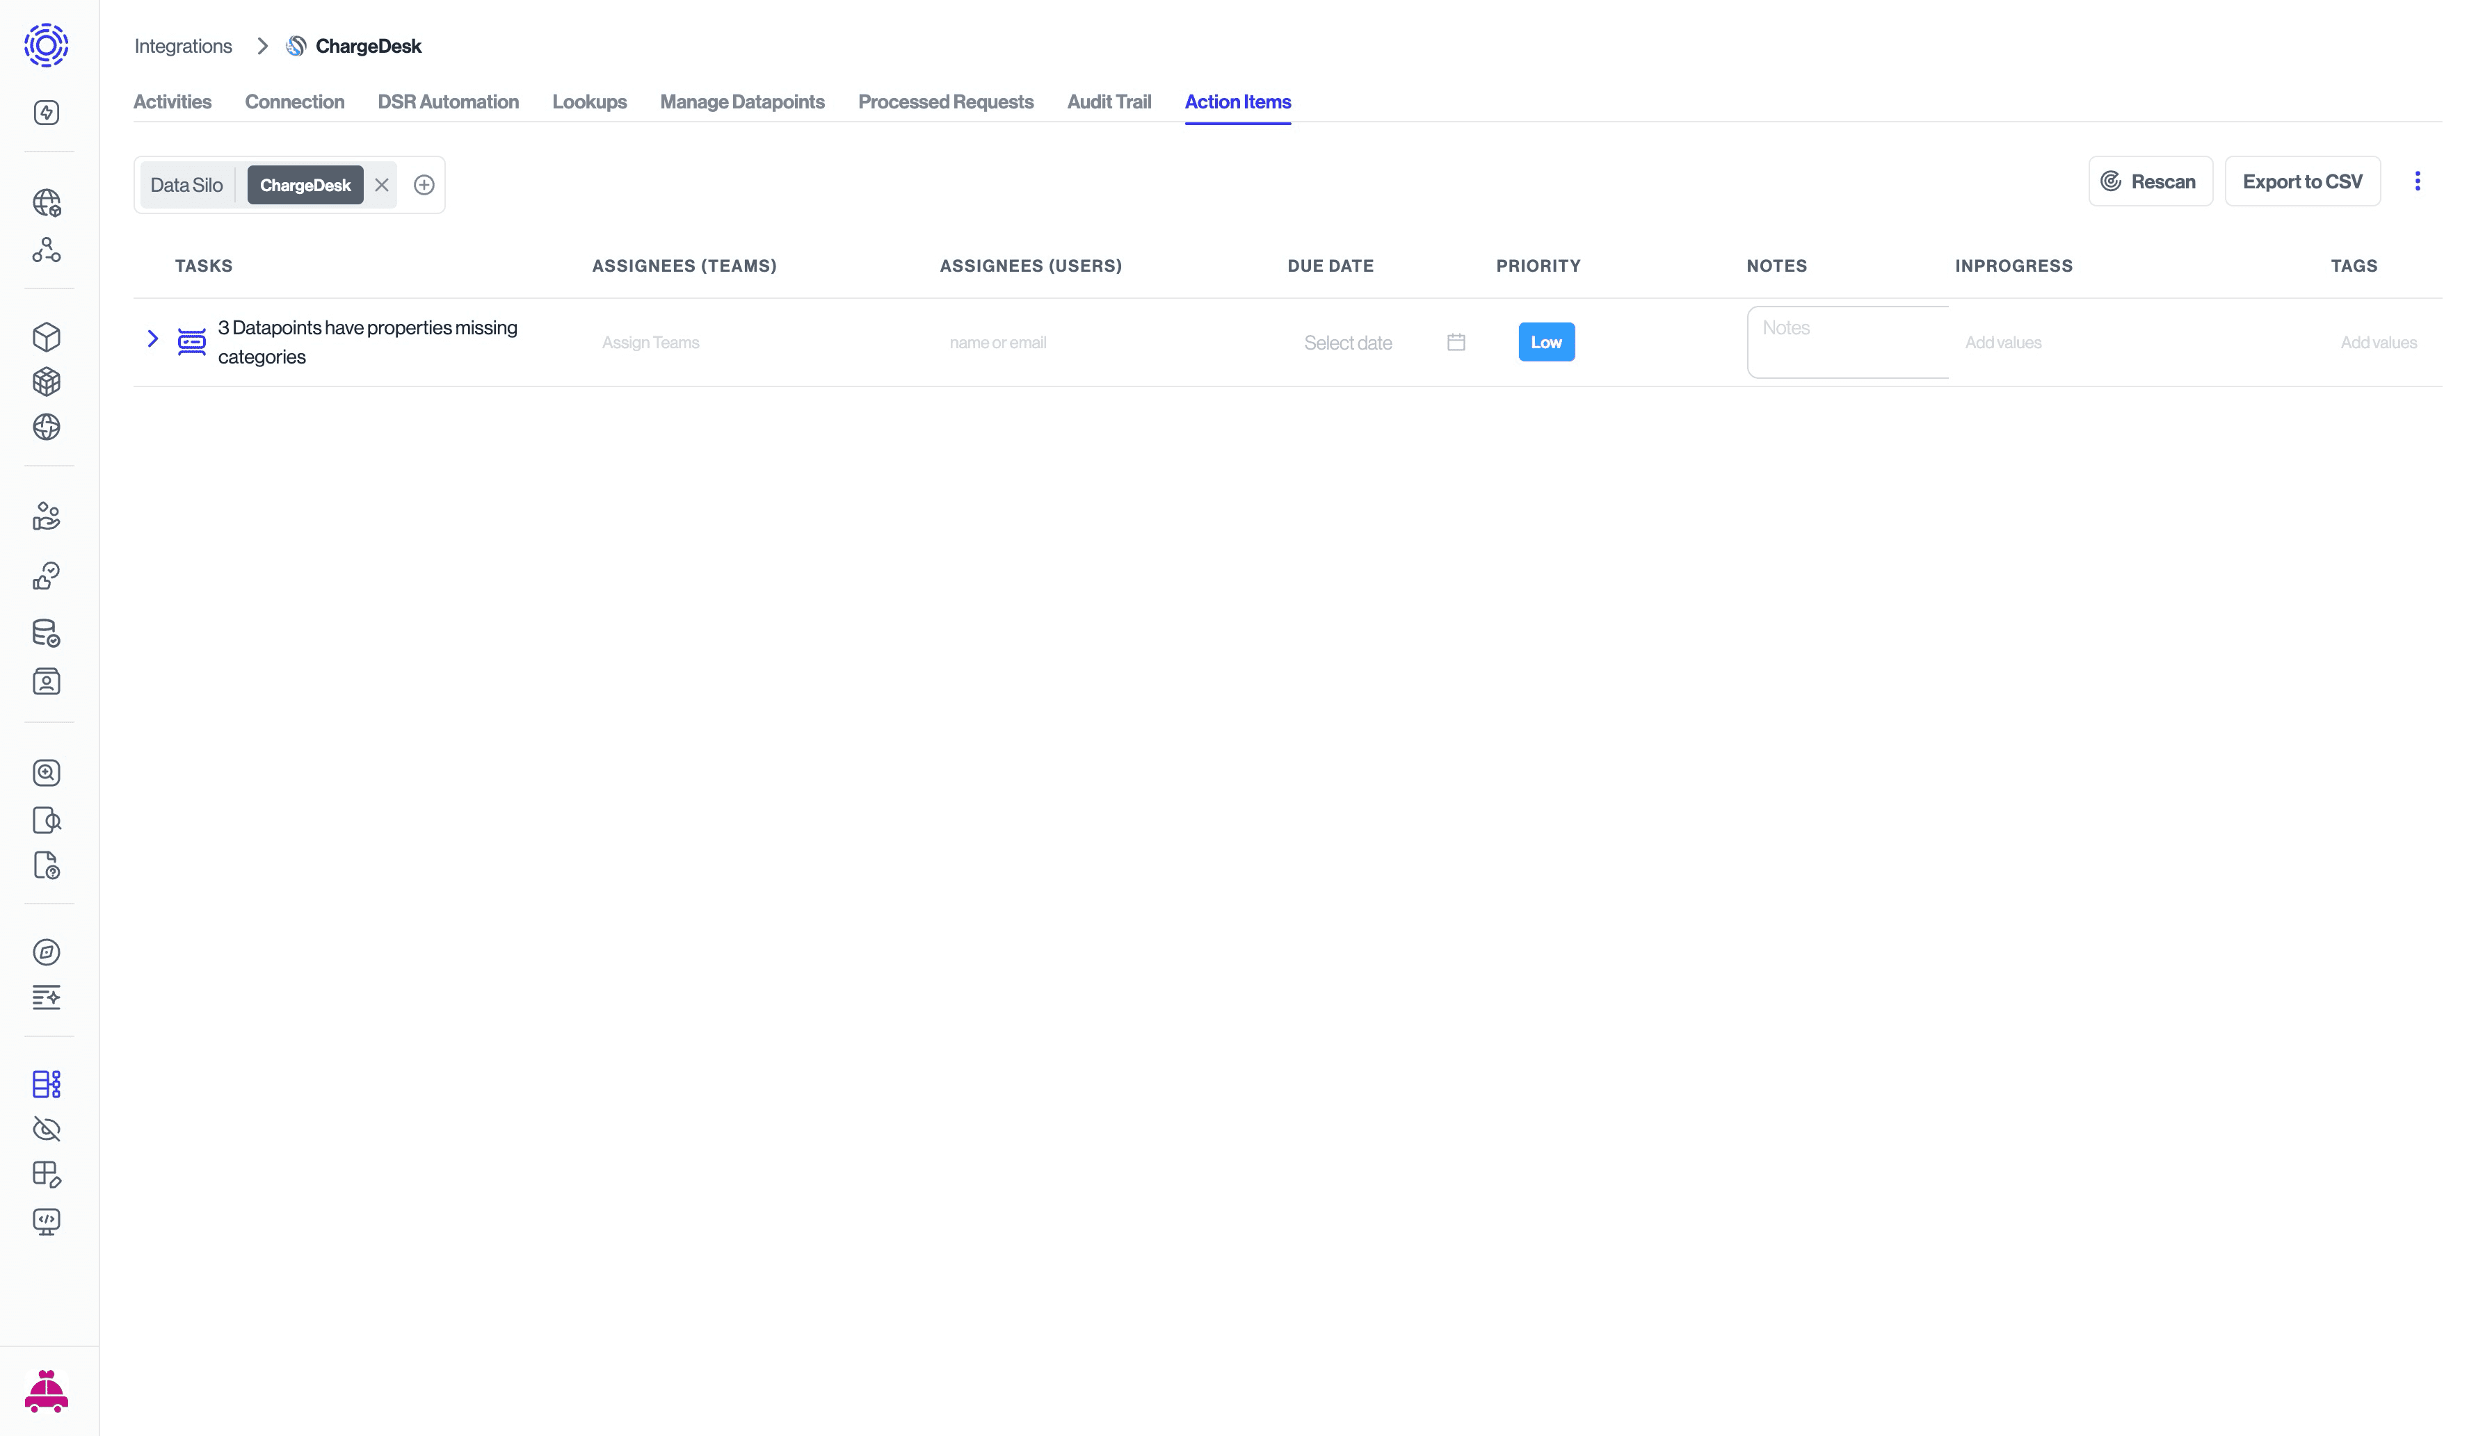This screenshot has width=2476, height=1436.
Task: Switch to the Manage Datapoints tab
Action: click(x=742, y=102)
